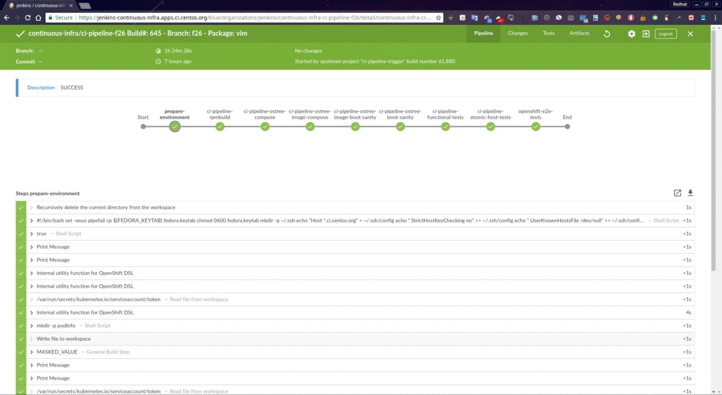Switch to the Changes tab
The image size is (722, 395).
tap(518, 33)
